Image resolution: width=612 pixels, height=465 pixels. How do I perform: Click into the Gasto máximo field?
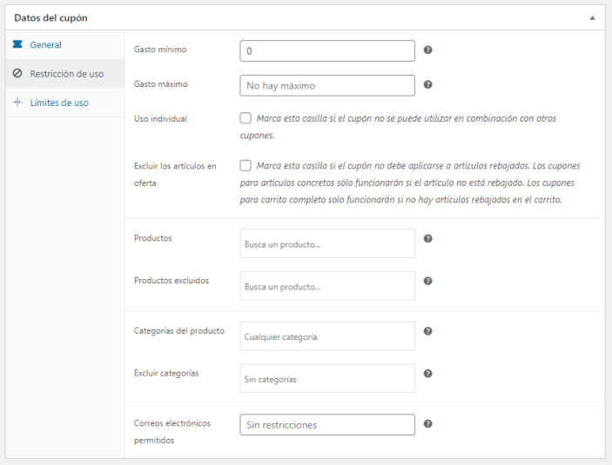[327, 85]
